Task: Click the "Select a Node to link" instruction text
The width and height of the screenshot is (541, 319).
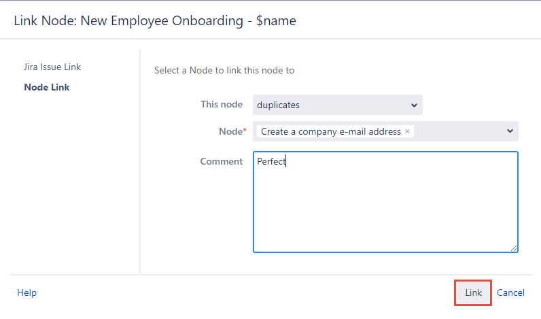Action: coord(224,70)
